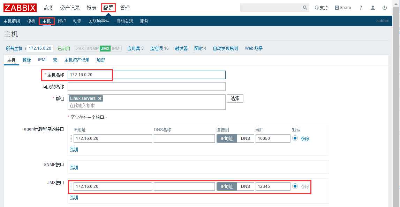The width and height of the screenshot is (400, 207).
Task: Click the JMX port field 12345
Action: (x=273, y=186)
